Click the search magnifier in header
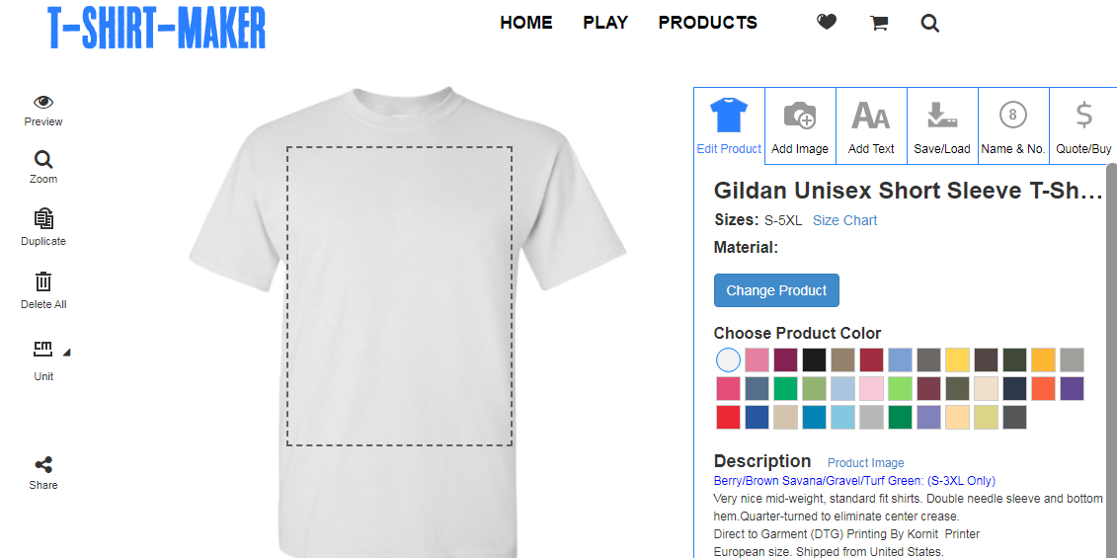Image resolution: width=1117 pixels, height=558 pixels. [929, 24]
